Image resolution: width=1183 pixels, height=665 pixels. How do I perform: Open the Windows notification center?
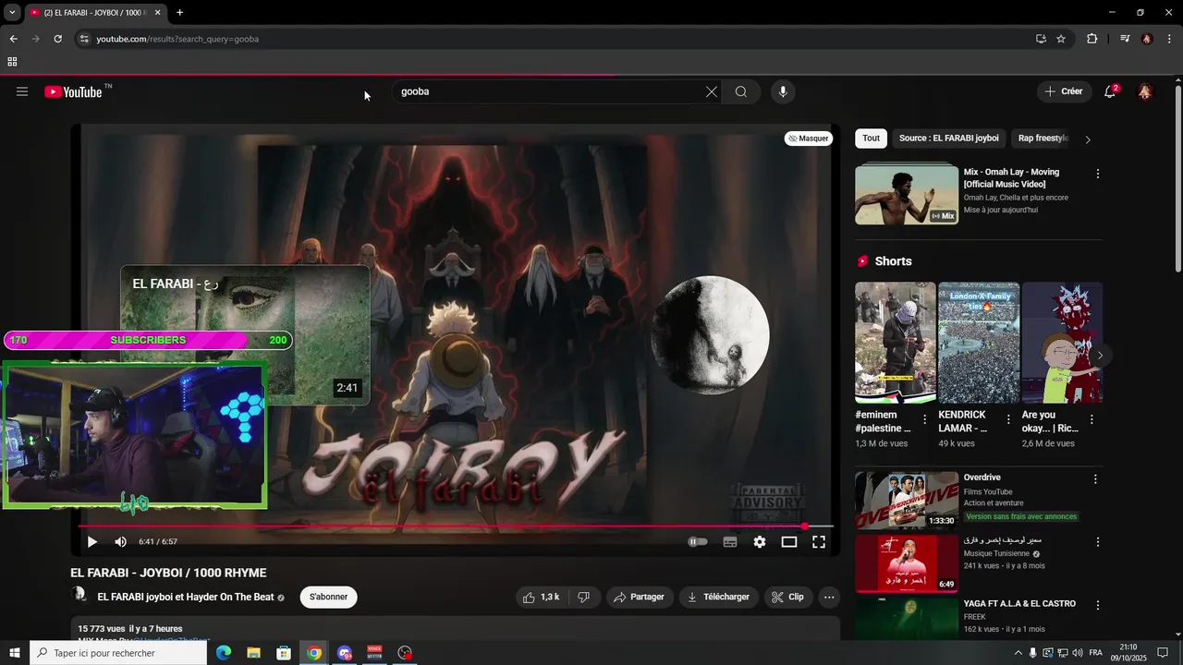[1163, 653]
